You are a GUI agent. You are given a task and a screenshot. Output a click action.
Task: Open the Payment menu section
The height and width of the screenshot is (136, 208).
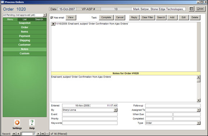[x=25, y=36]
